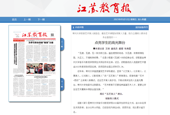Click 加入收藏 to bookmark site
170x115 pixels.
tap(144, 19)
